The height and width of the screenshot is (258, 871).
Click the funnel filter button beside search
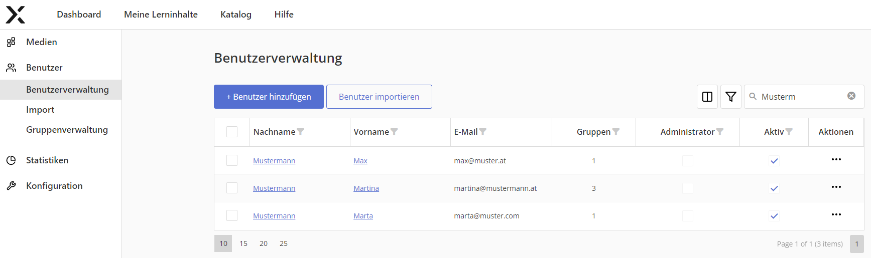click(730, 97)
